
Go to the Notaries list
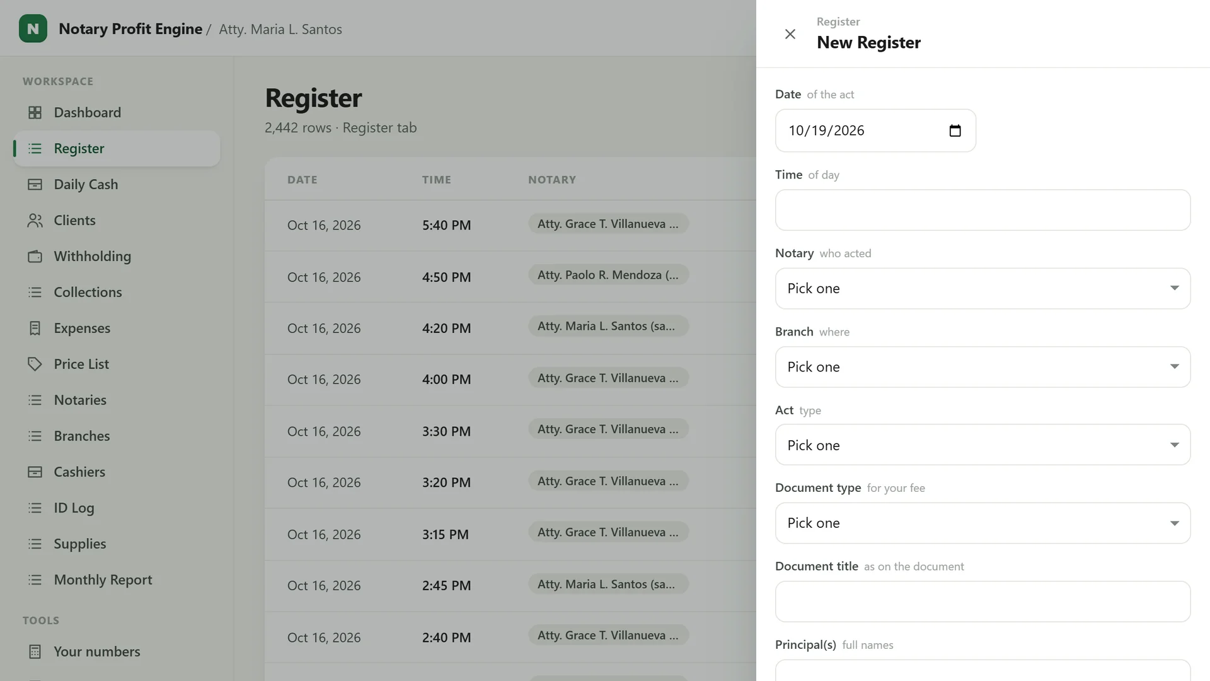(x=117, y=400)
